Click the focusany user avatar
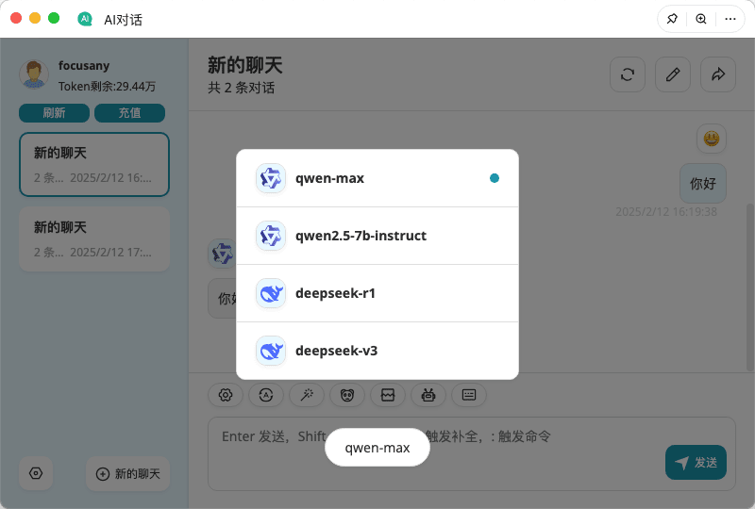Image resolution: width=755 pixels, height=509 pixels. coord(34,74)
